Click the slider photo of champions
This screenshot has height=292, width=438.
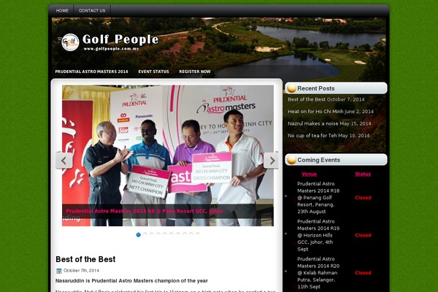click(x=168, y=155)
